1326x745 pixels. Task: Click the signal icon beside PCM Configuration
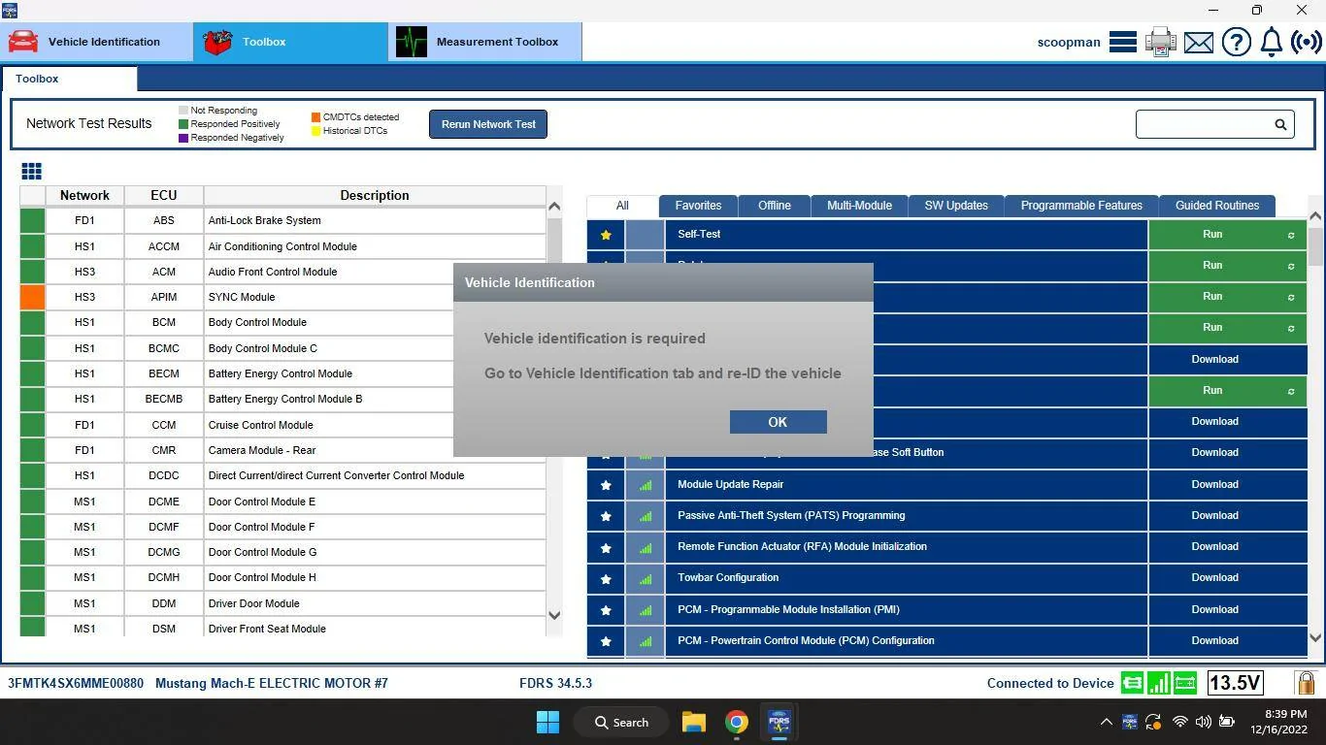[x=646, y=641]
